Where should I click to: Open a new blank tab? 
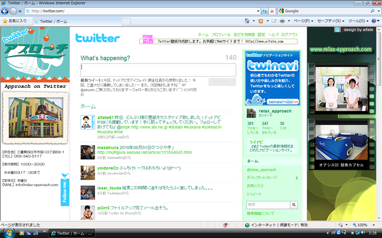pyautogui.click(x=126, y=22)
